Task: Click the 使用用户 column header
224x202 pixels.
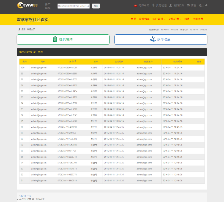Action: coord(148,62)
